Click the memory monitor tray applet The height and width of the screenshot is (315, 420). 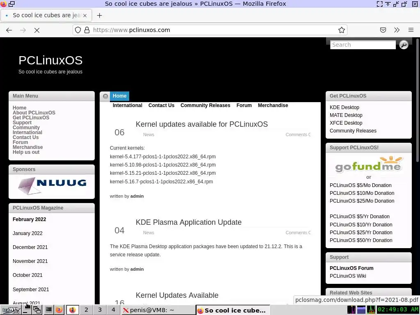click(361, 310)
